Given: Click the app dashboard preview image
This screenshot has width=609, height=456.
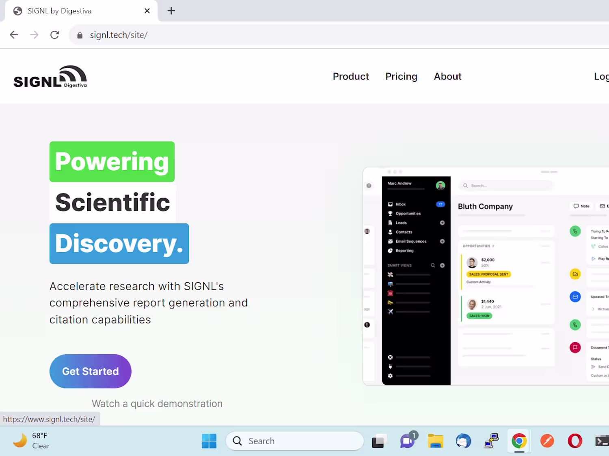Looking at the screenshot, I should click(486, 276).
